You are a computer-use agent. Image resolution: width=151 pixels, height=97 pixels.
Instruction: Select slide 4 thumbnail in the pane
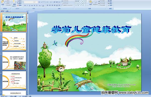point(14,80)
